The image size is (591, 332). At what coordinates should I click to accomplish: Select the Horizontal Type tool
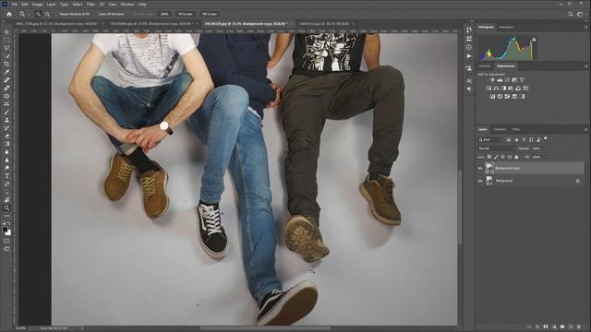click(6, 176)
